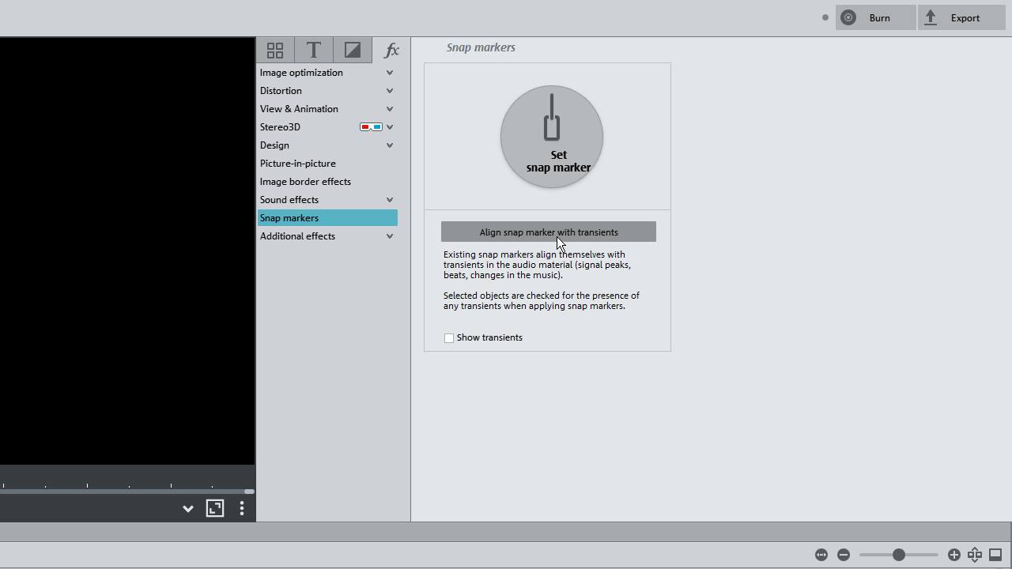Select the Snap markers entry
The height and width of the screenshot is (569, 1012).
tap(327, 218)
